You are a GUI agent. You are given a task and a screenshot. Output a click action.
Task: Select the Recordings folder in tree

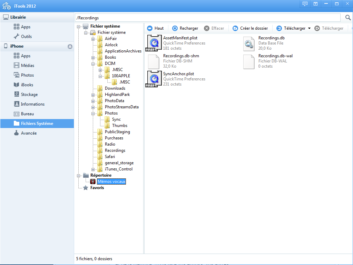[x=115, y=150]
